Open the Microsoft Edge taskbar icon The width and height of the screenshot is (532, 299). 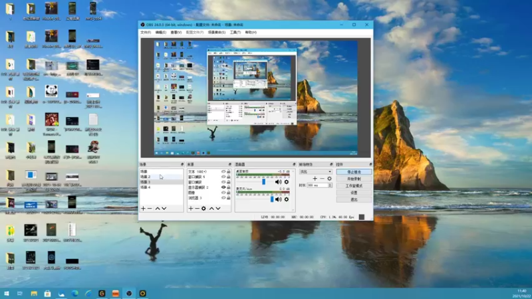[x=74, y=294]
